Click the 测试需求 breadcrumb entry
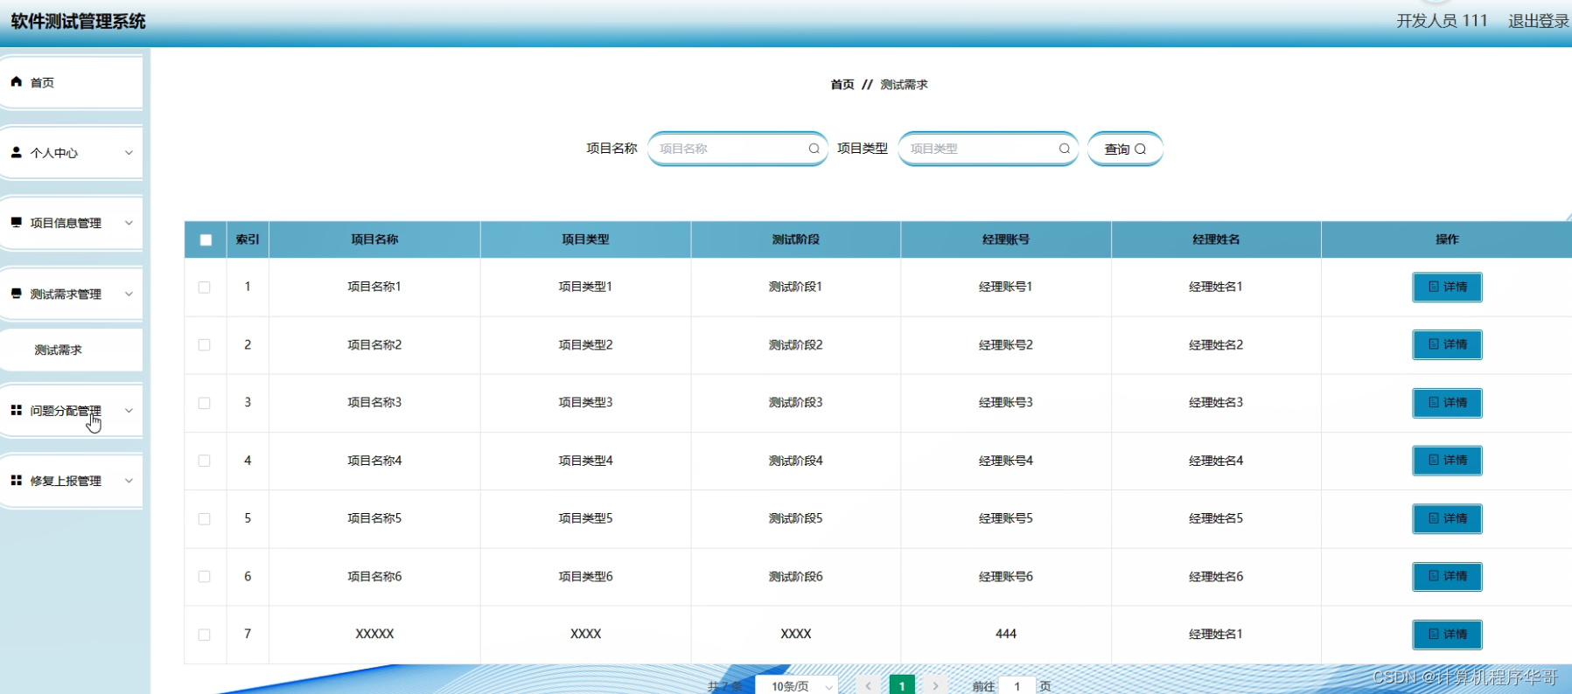 click(x=904, y=85)
